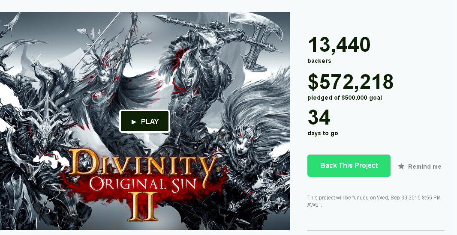Click the "backers" label text
This screenshot has height=235, width=457.
tap(319, 61)
